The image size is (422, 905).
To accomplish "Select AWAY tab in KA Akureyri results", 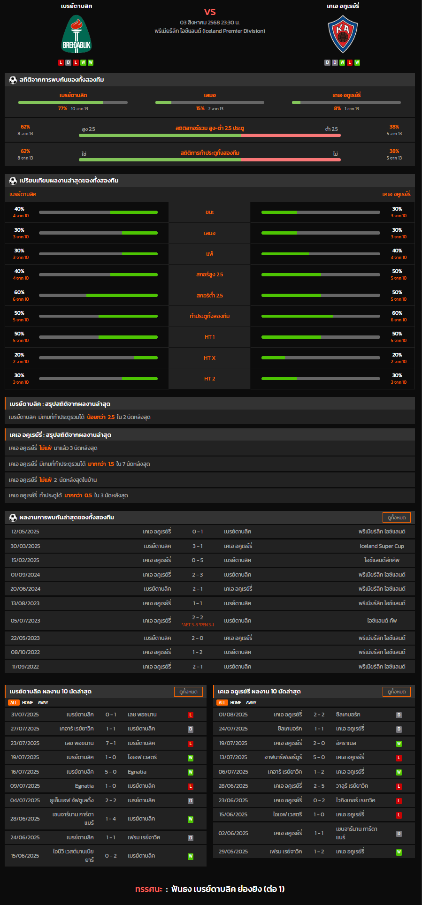I will click(252, 703).
